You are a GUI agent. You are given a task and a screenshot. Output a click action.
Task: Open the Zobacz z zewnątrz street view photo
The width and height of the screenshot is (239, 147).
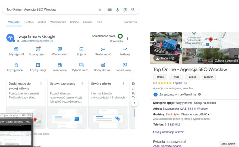(210, 56)
